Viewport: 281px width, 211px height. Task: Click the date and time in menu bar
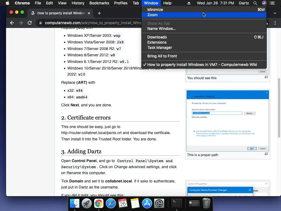click(215, 3)
